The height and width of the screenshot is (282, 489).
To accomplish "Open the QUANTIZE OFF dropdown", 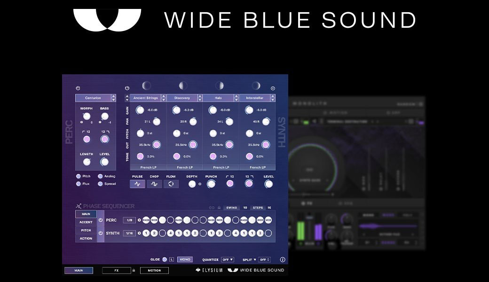I will [x=228, y=259].
